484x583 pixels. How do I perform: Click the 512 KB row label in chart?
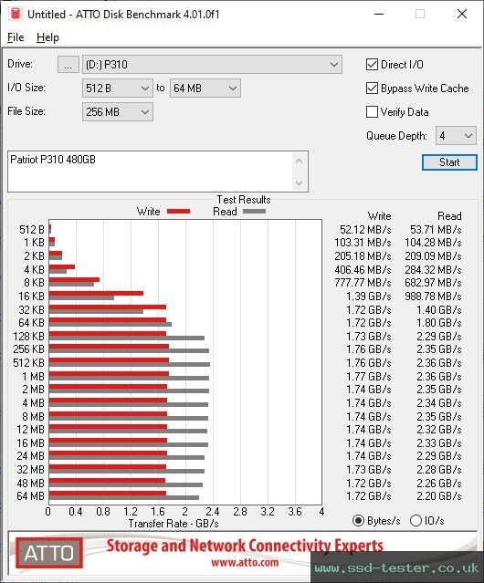pyautogui.click(x=28, y=363)
